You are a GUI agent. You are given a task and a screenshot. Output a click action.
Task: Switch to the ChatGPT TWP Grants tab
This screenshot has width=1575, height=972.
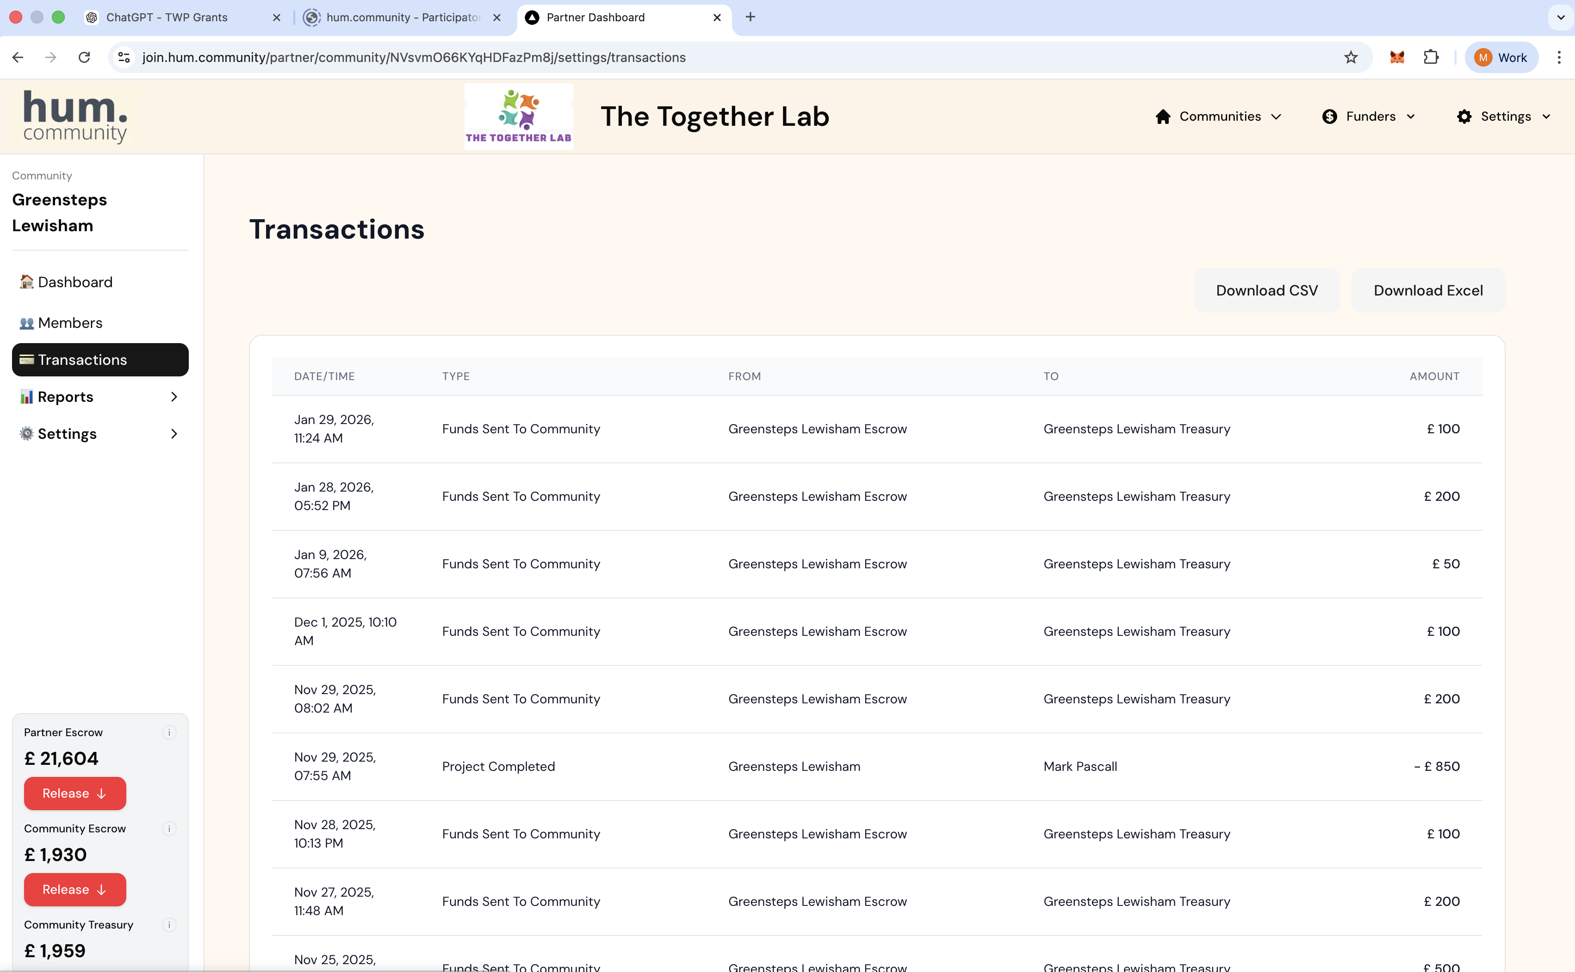click(x=167, y=18)
